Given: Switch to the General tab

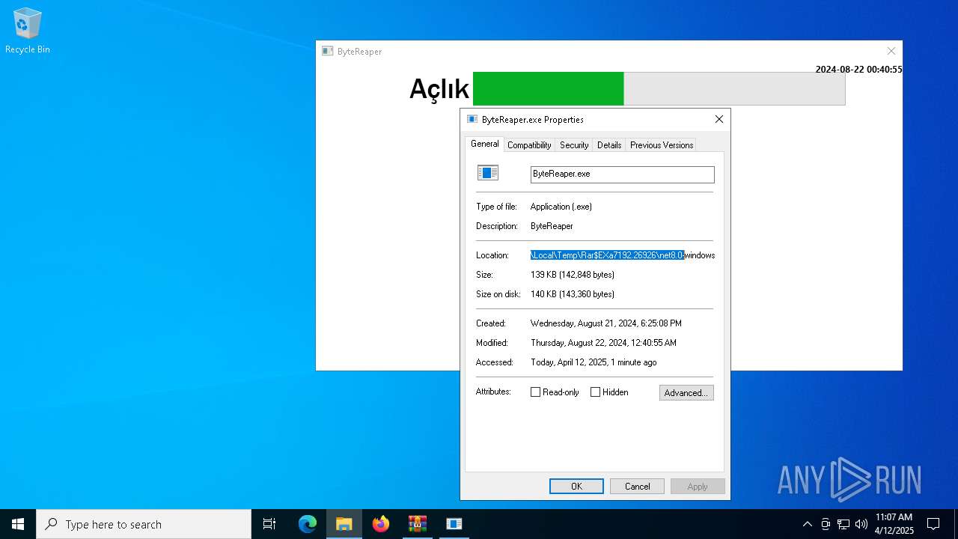Looking at the screenshot, I should tap(484, 144).
